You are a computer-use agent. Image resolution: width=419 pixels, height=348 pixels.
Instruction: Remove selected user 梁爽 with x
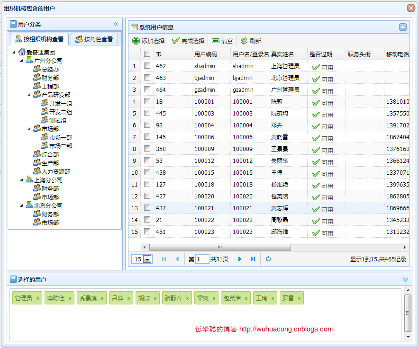214,298
